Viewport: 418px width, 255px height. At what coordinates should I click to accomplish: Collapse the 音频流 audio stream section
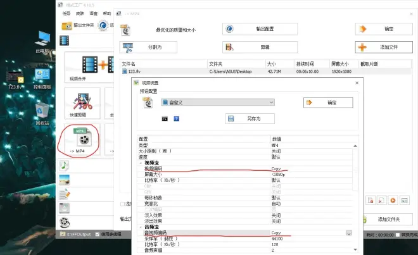141,227
